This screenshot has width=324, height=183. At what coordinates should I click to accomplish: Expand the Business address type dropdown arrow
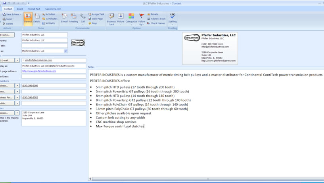point(17,113)
